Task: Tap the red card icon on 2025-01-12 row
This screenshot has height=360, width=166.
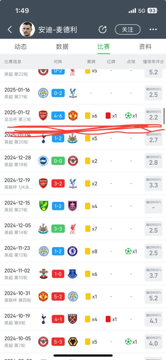Action: (108, 116)
